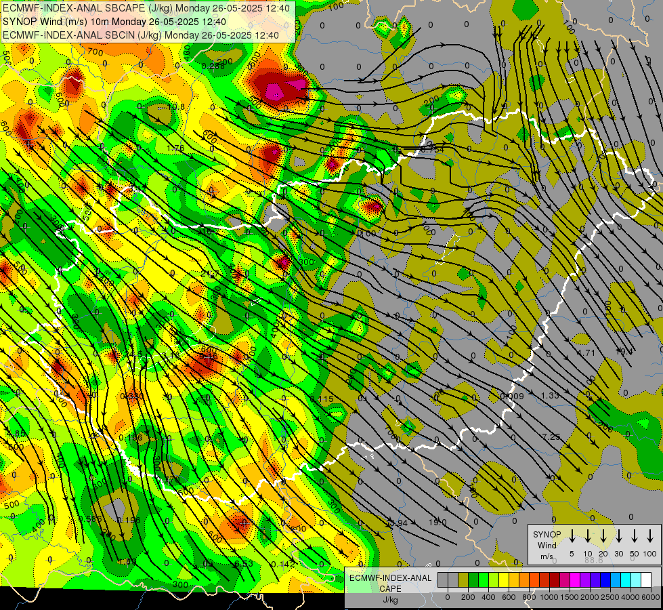
Task: Click the 50 m/s wind arrow in legend
Action: (635, 535)
